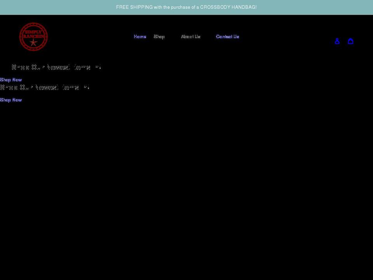Click the second 'Shop Our Newest Items In!' heading
Viewport: 373px width, 280px height.
tap(45, 87)
